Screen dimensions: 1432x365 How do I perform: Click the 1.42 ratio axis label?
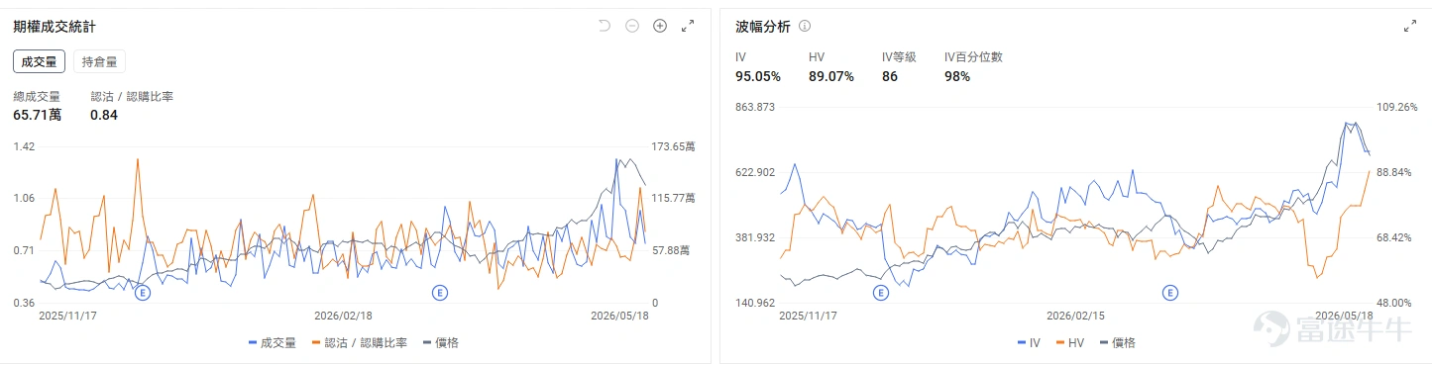click(x=24, y=146)
